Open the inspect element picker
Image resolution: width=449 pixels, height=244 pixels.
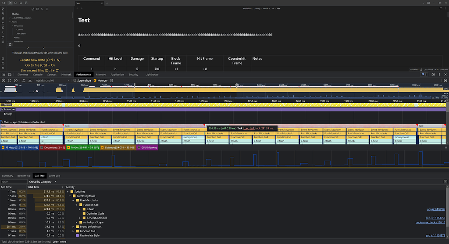click(x=4, y=75)
